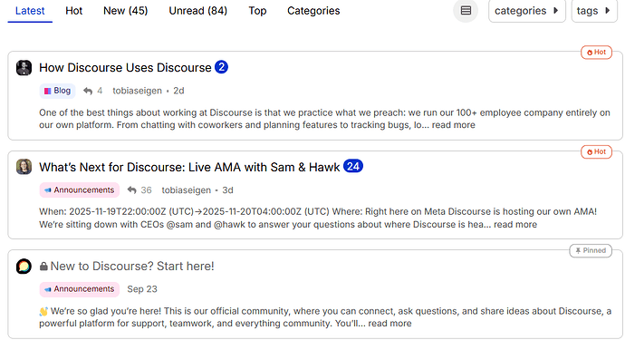
Task: Click the reply arrow icon with 36 replies
Action: point(131,190)
